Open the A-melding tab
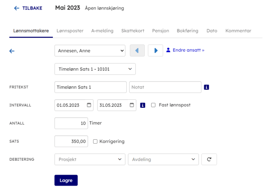This screenshot has width=263, height=190. pyautogui.click(x=102, y=31)
